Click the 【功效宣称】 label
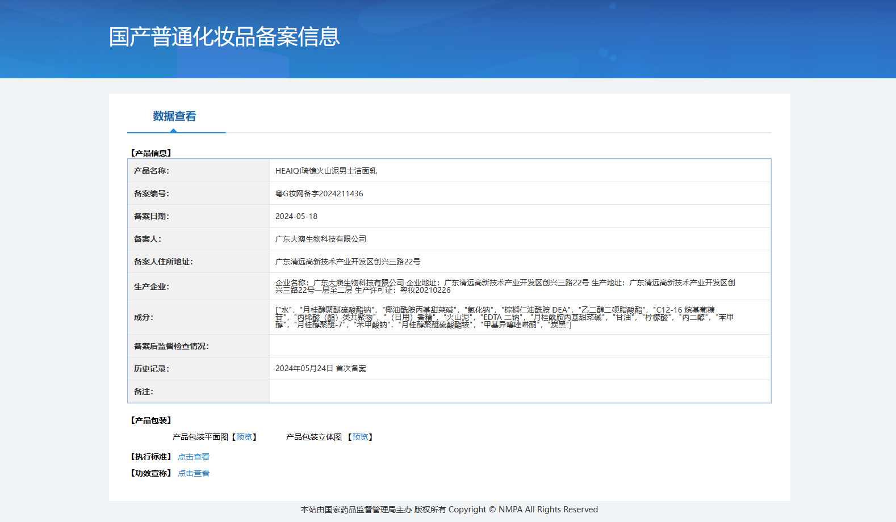 click(x=151, y=473)
